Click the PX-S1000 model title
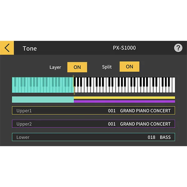The width and height of the screenshot is (187, 187). 124,48
